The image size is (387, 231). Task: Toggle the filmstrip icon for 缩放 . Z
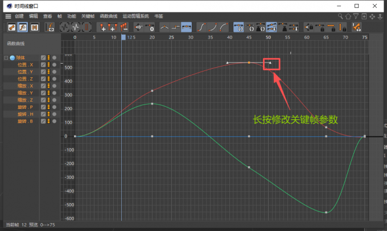coord(48,100)
